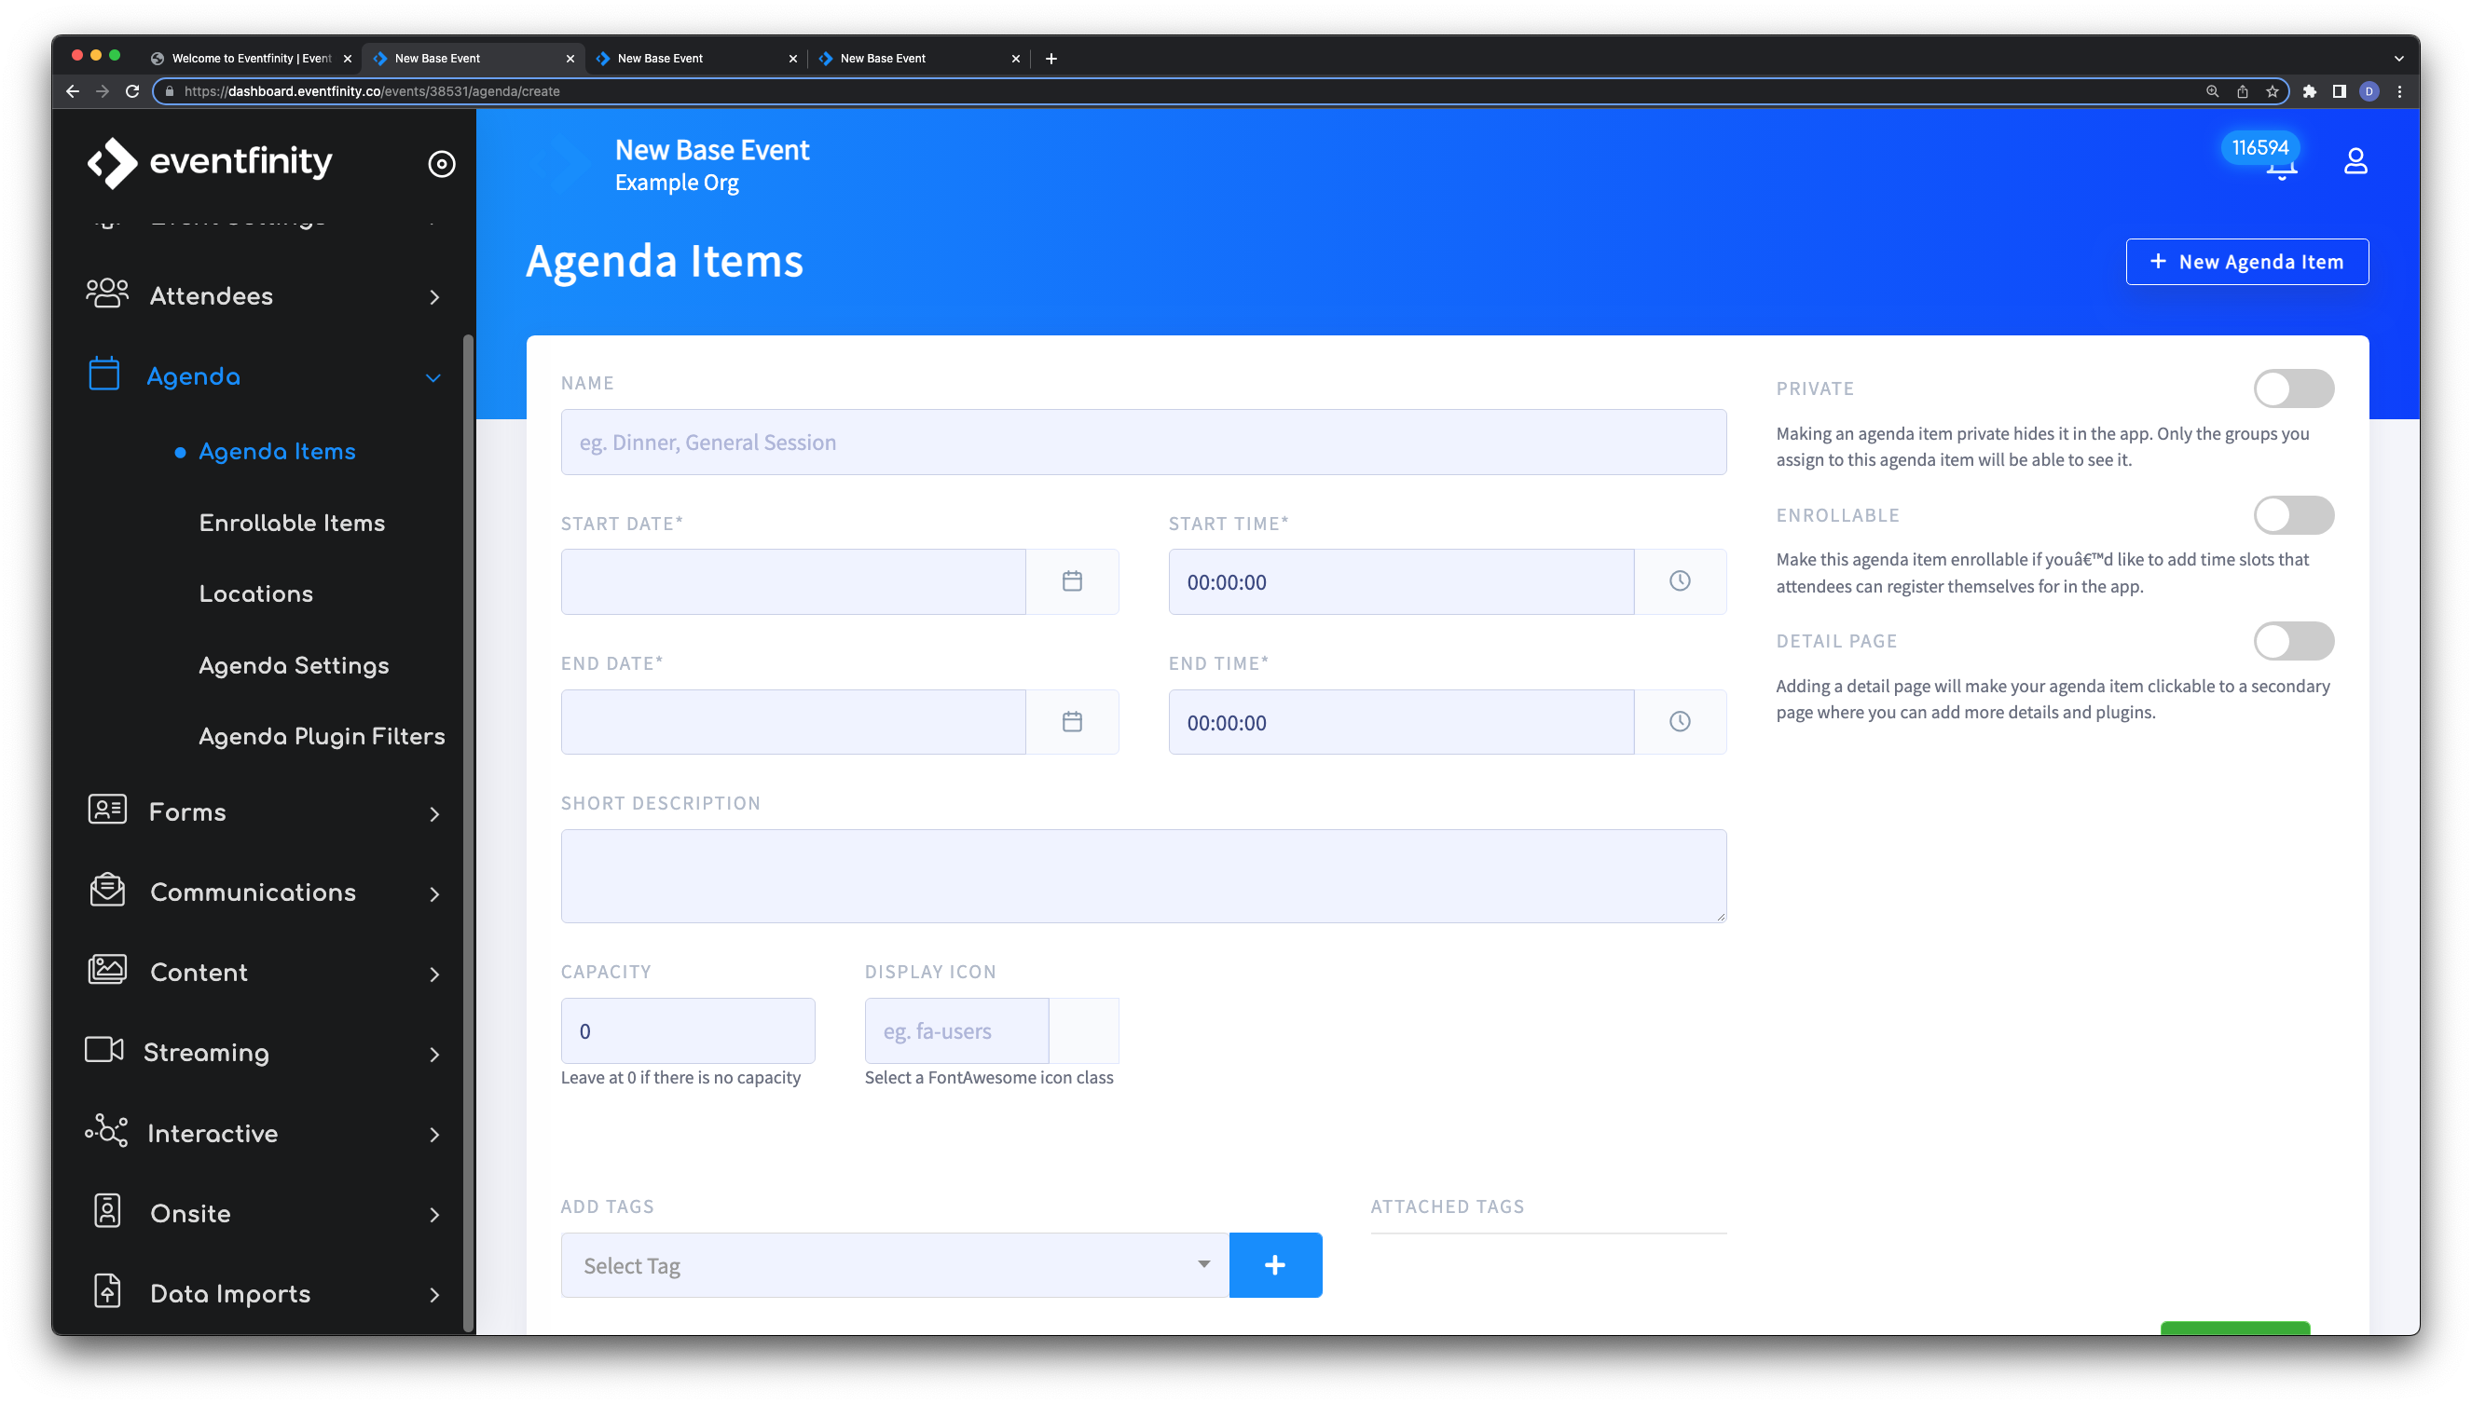Toggle the Detail Page switch

click(2294, 641)
